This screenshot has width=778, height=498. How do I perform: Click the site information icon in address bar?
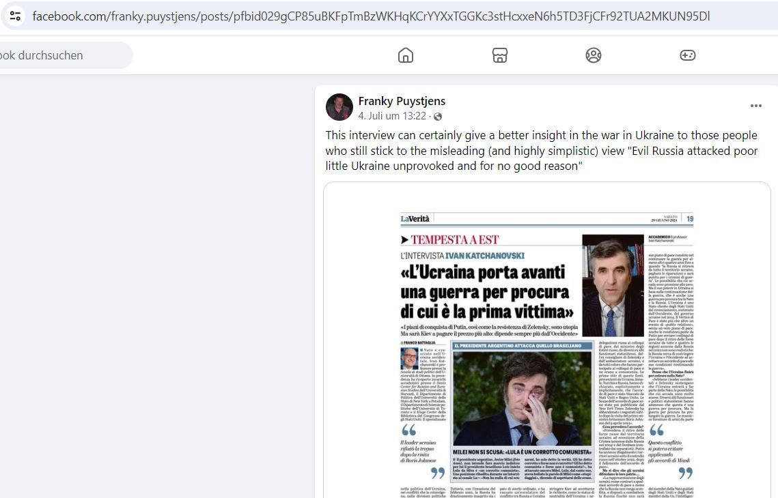point(16,16)
